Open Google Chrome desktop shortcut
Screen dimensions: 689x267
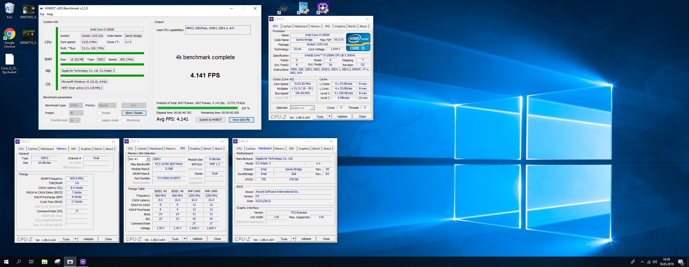pos(9,38)
